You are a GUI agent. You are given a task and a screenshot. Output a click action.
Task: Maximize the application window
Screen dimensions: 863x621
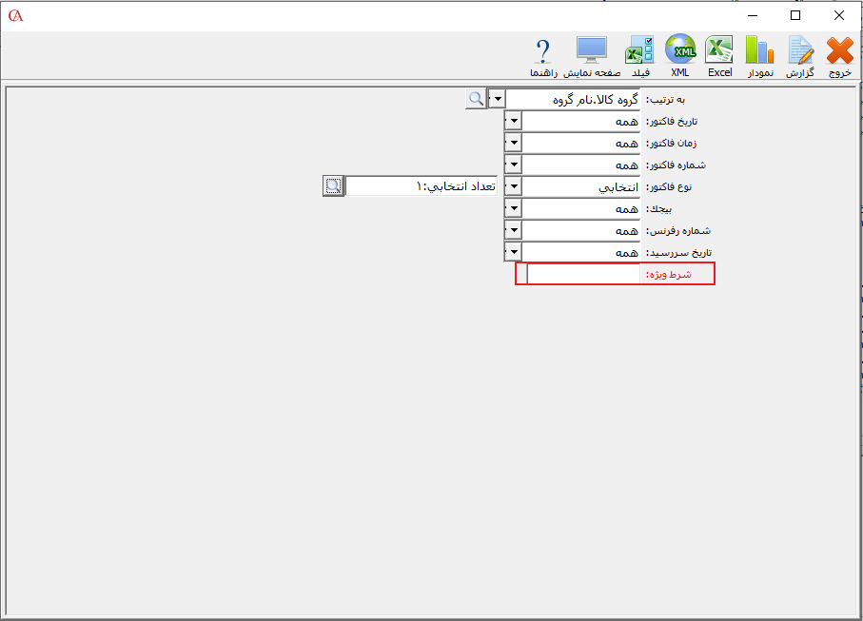click(x=795, y=15)
